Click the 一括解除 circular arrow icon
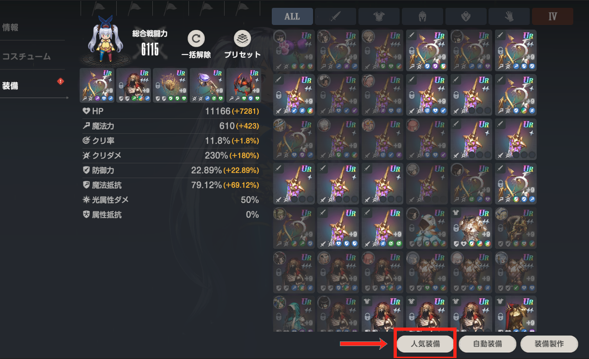 tap(196, 39)
